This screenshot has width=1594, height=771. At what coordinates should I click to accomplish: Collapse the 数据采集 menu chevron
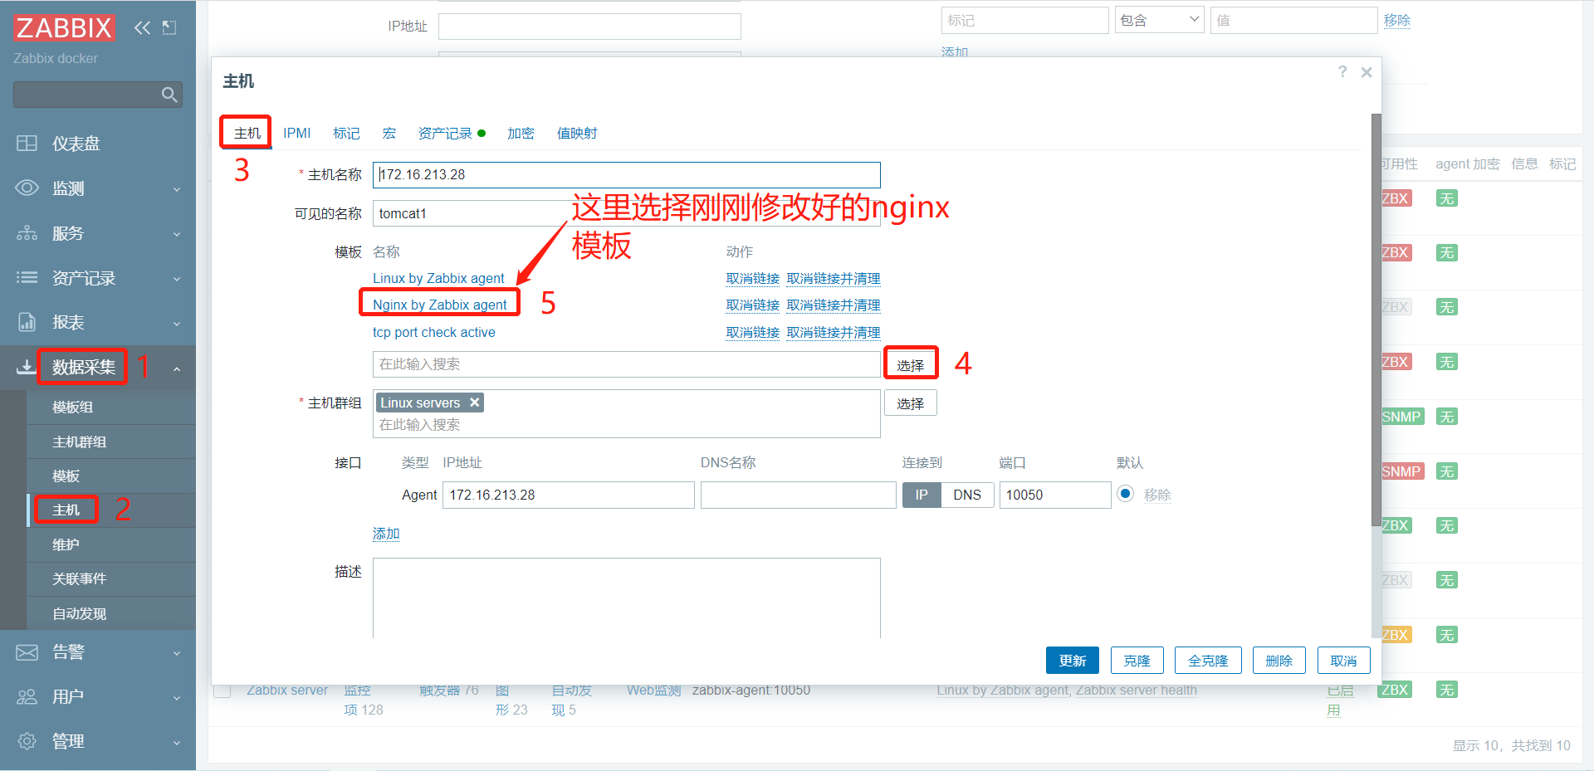pos(177,368)
